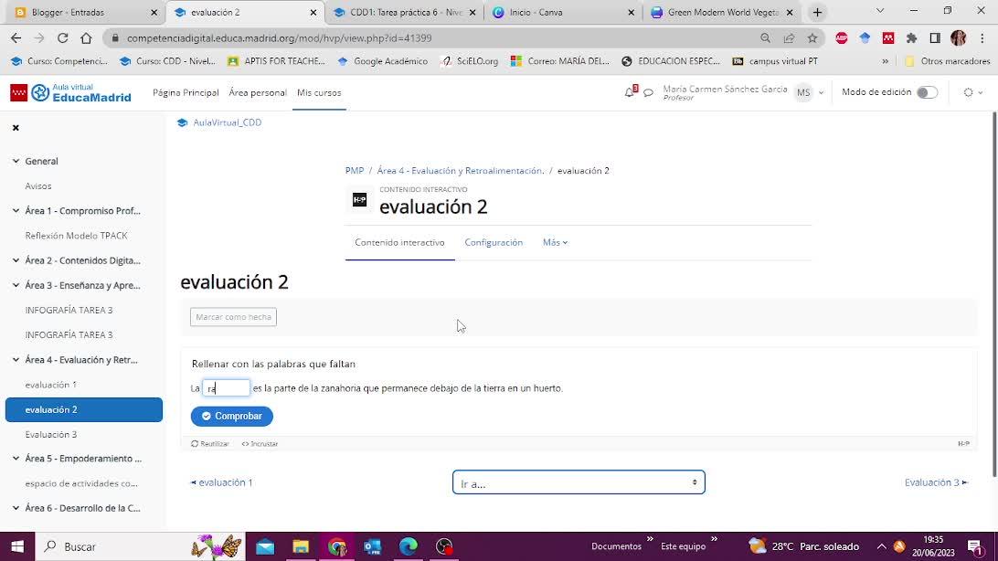The height and width of the screenshot is (561, 998).
Task: Close the course index sidebar with X
Action: (x=16, y=128)
